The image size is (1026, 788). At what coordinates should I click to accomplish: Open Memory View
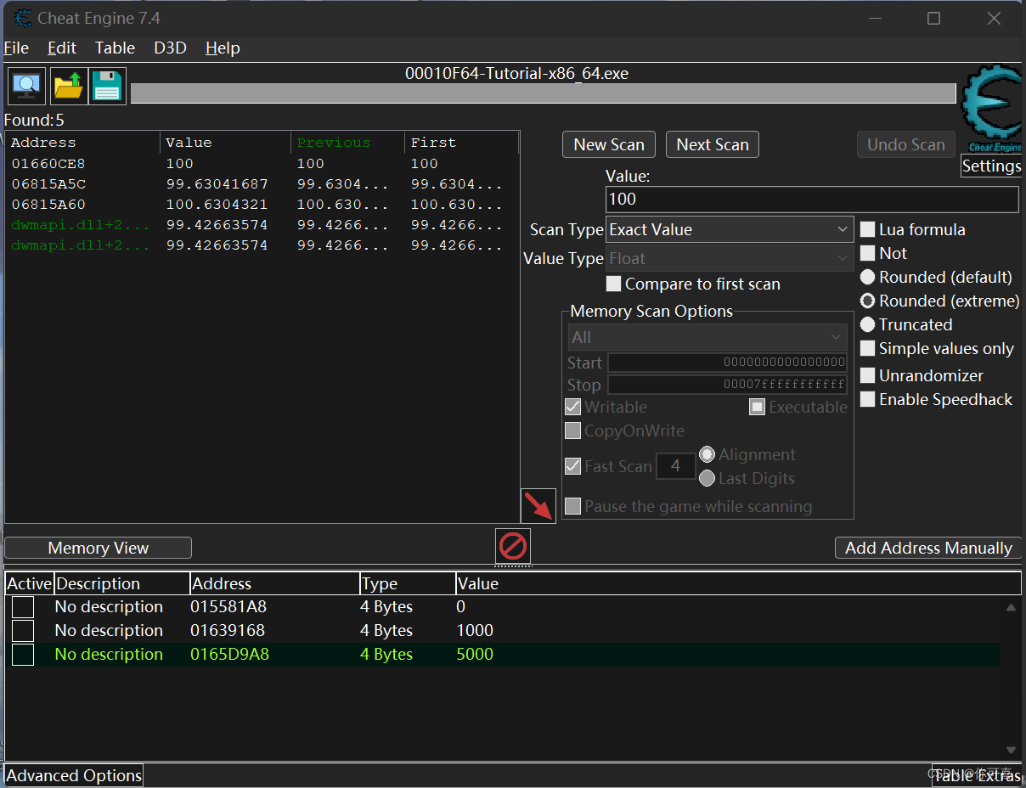(x=99, y=548)
